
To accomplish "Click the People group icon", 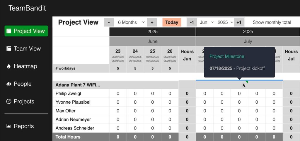I will tap(9, 84).
